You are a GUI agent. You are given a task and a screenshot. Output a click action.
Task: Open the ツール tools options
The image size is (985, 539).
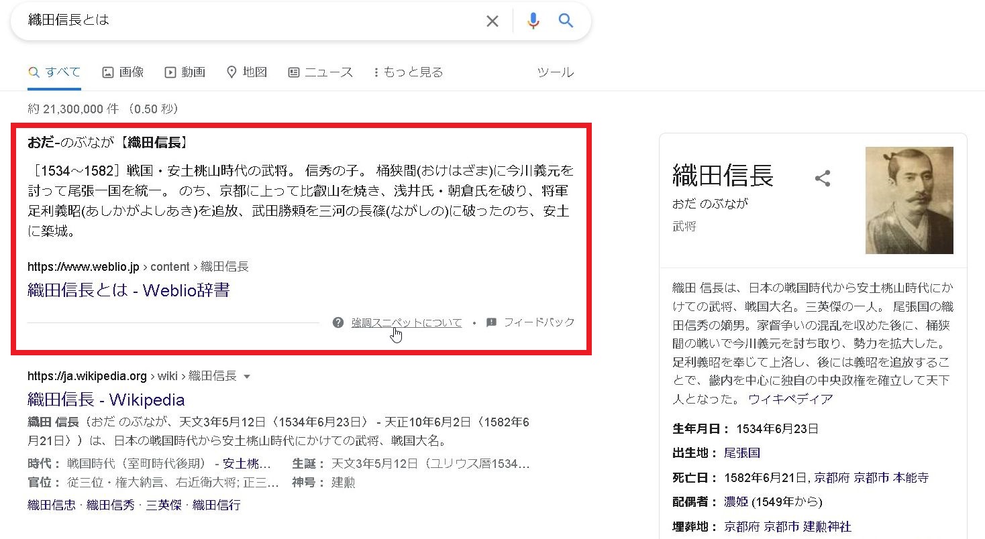pos(555,72)
